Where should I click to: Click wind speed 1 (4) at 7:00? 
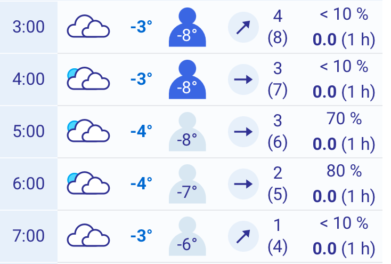click(x=277, y=236)
